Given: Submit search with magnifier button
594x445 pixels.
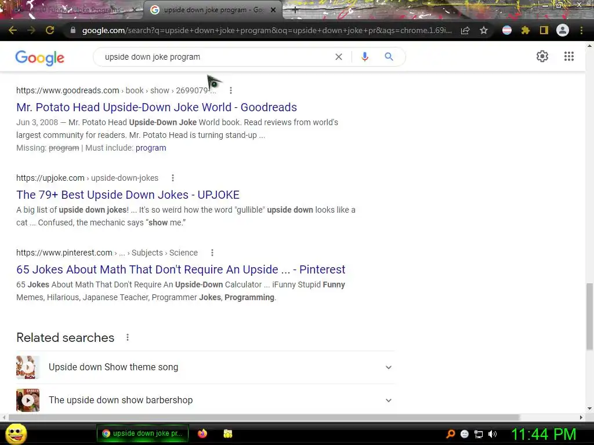Looking at the screenshot, I should point(389,57).
